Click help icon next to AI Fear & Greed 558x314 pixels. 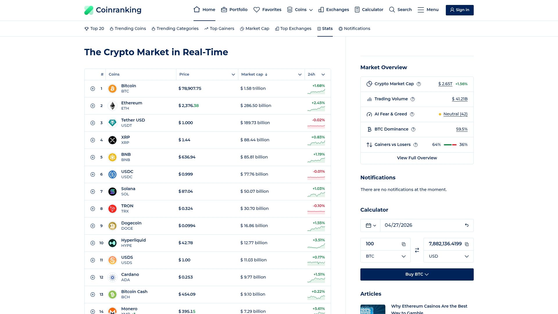point(412,114)
